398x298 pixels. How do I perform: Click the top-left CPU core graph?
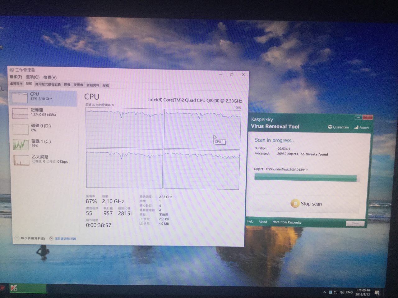point(124,128)
